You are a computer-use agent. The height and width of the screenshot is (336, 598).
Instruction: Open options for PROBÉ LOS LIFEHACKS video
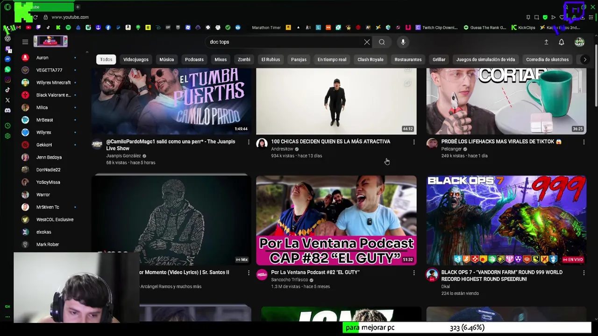point(584,142)
